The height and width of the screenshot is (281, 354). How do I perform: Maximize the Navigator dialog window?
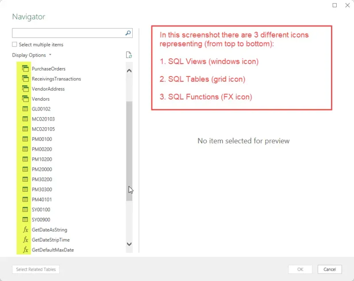[335, 5]
